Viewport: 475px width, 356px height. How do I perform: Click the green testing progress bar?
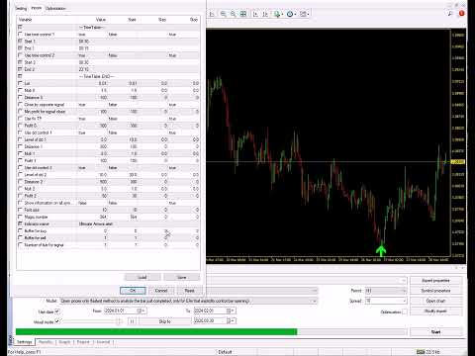(x=156, y=332)
